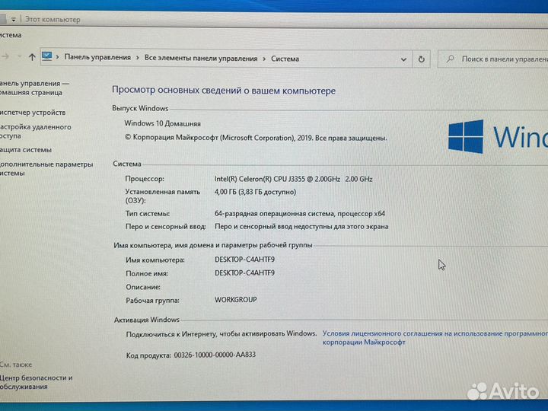This screenshot has height=411, width=548.
Task: Open Защита системы link
Action: (26, 150)
